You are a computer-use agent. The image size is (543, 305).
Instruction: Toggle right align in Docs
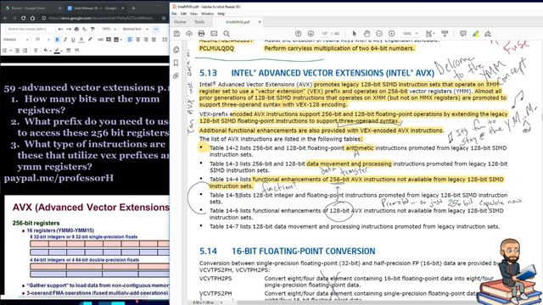pos(146,40)
